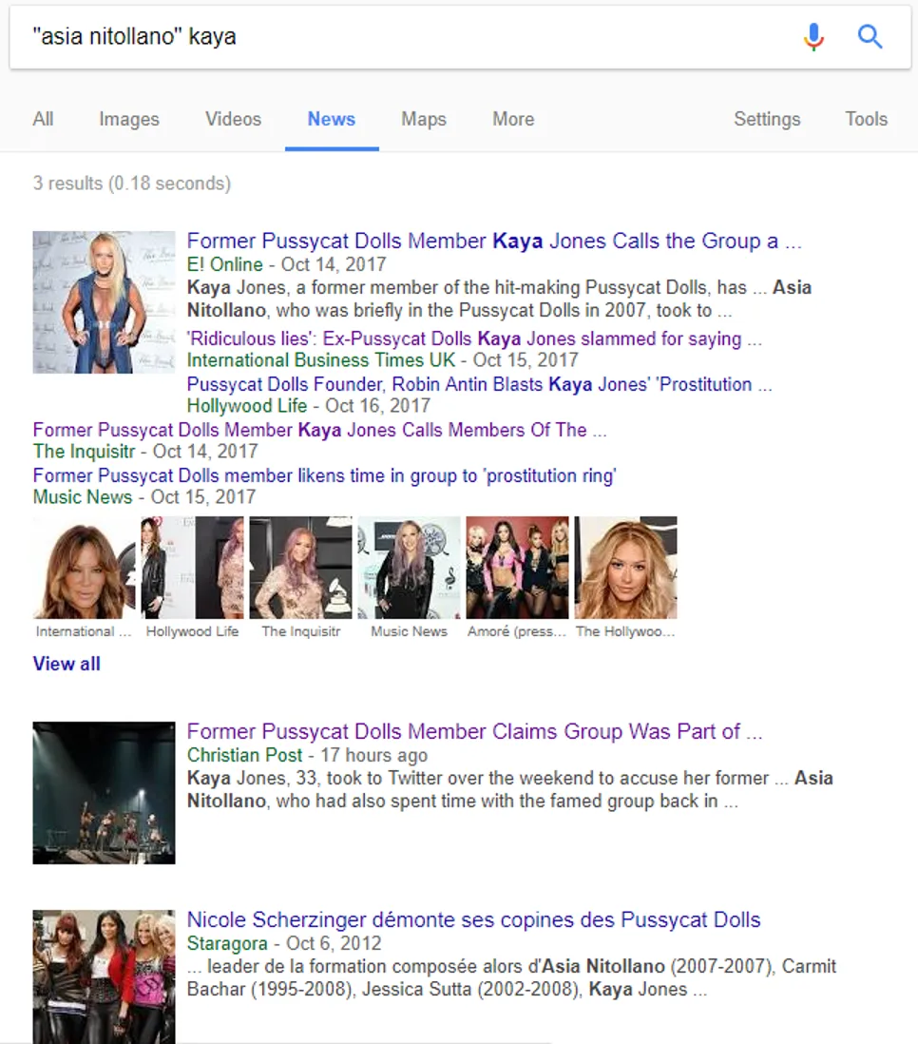The image size is (918, 1044).
Task: Click 'Hollywood Life - Oct 16, 2017' source text
Action: (x=308, y=405)
